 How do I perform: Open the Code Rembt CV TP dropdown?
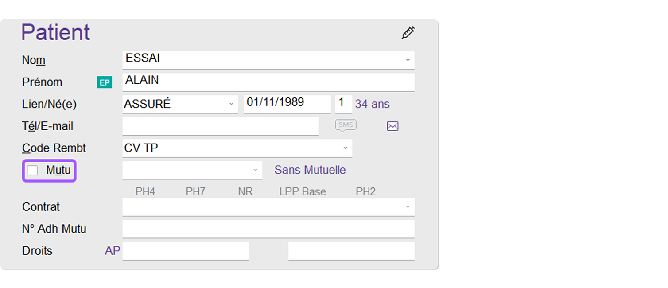pyautogui.click(x=345, y=148)
